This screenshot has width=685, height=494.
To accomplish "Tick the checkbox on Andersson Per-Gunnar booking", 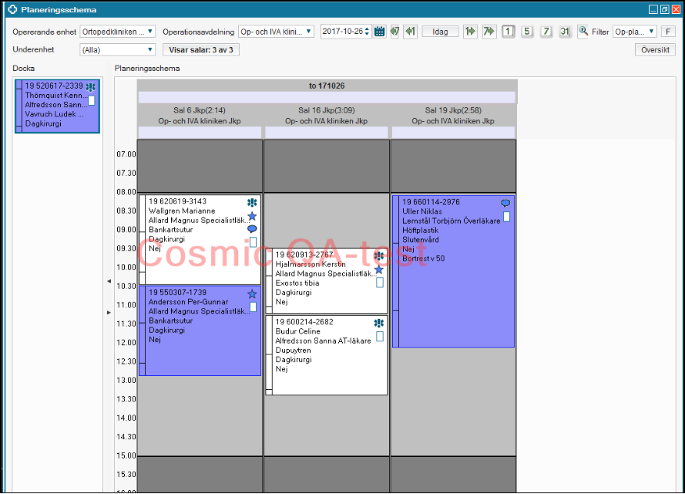I will [x=253, y=307].
